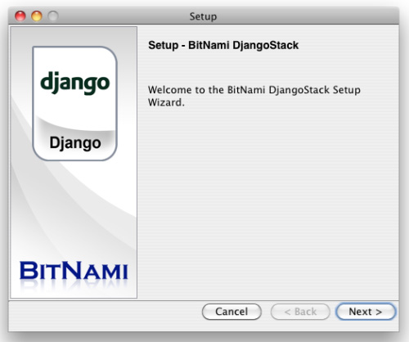Click the "Setup" window title text

203,16
